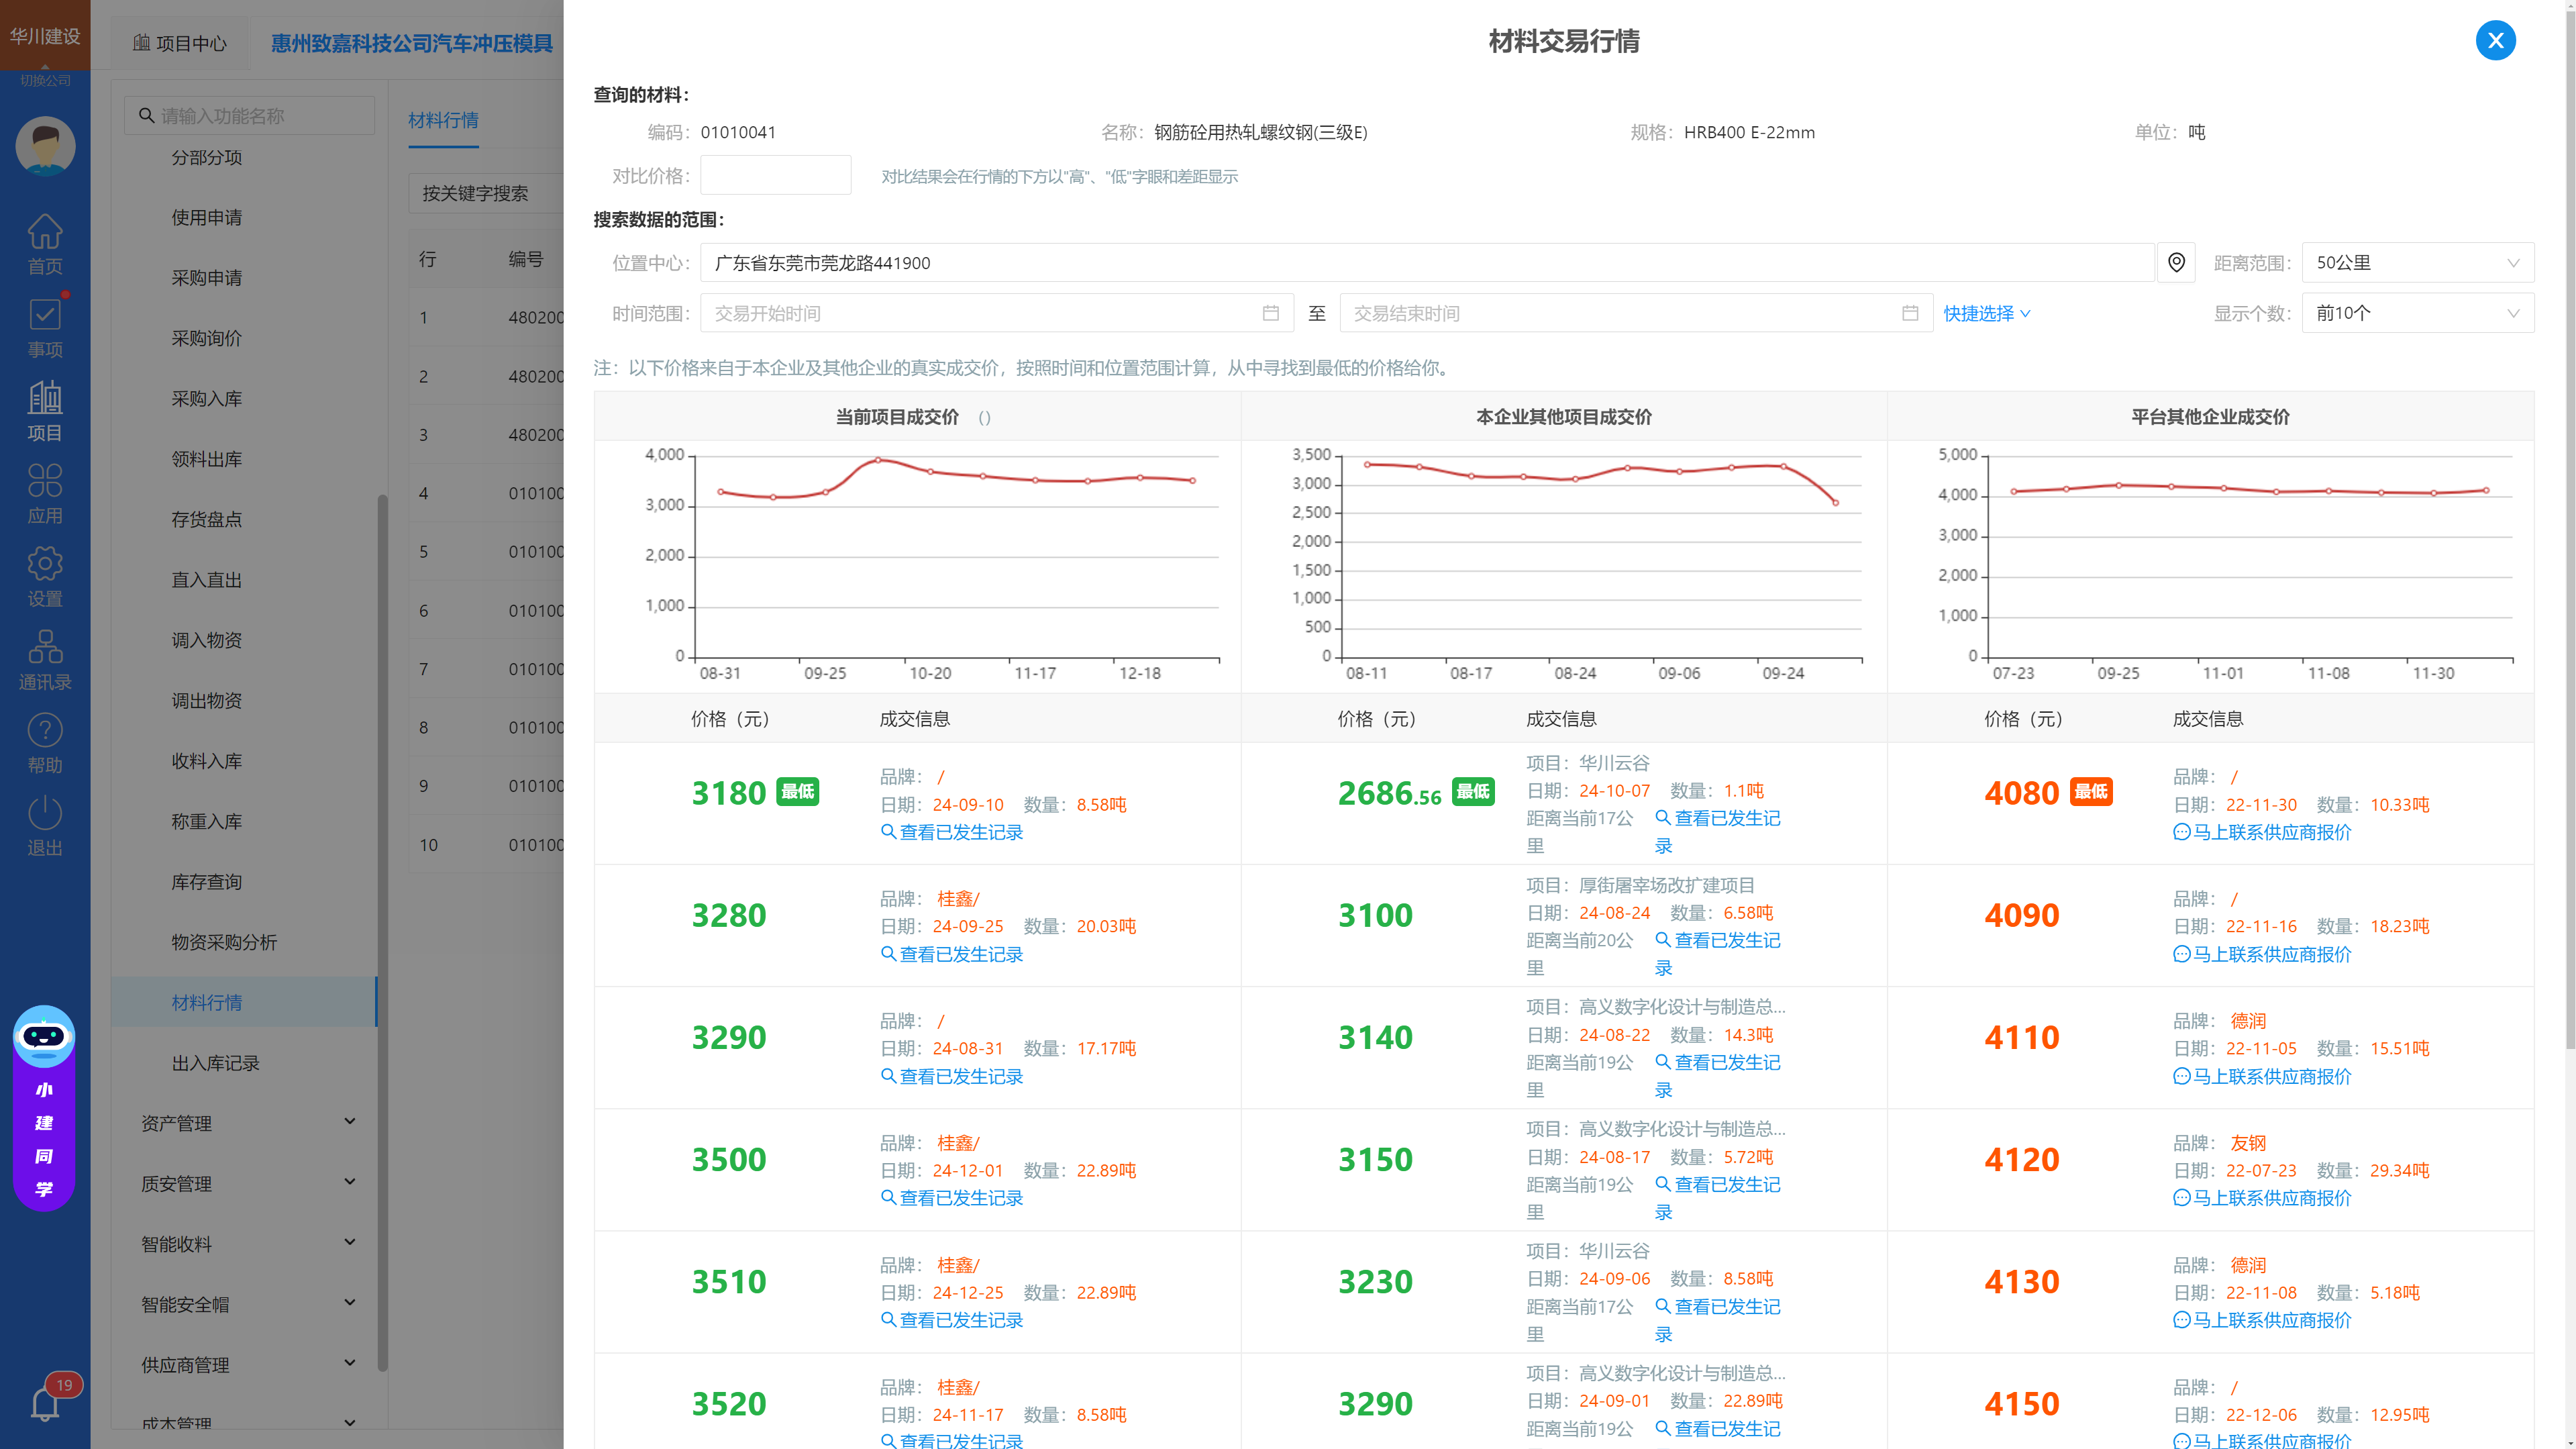Switch to 材料行情 tab

tap(443, 120)
